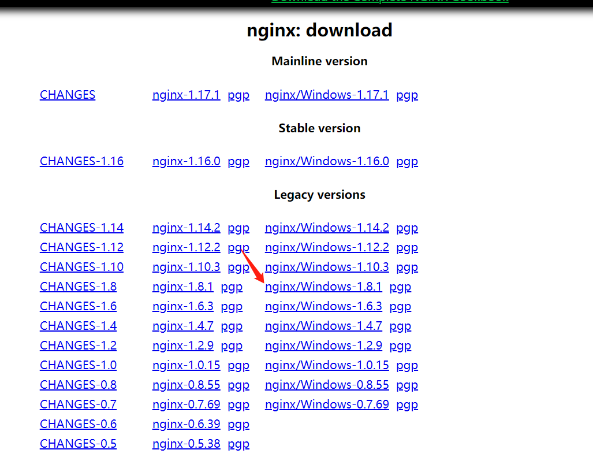The height and width of the screenshot is (472, 593).
Task: Download the nginx-1.4.7 source
Action: 182,326
